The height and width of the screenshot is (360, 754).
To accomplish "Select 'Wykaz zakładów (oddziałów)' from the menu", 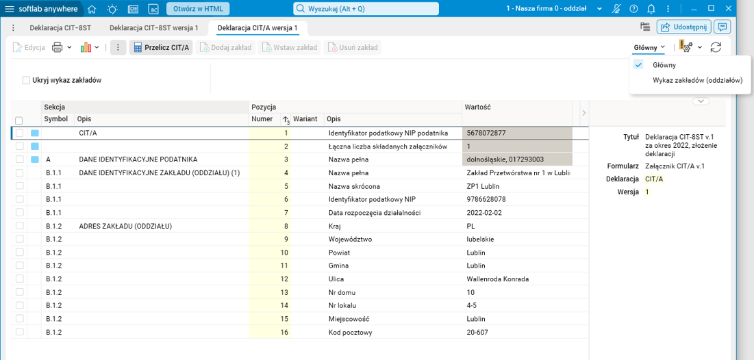I will click(x=697, y=80).
